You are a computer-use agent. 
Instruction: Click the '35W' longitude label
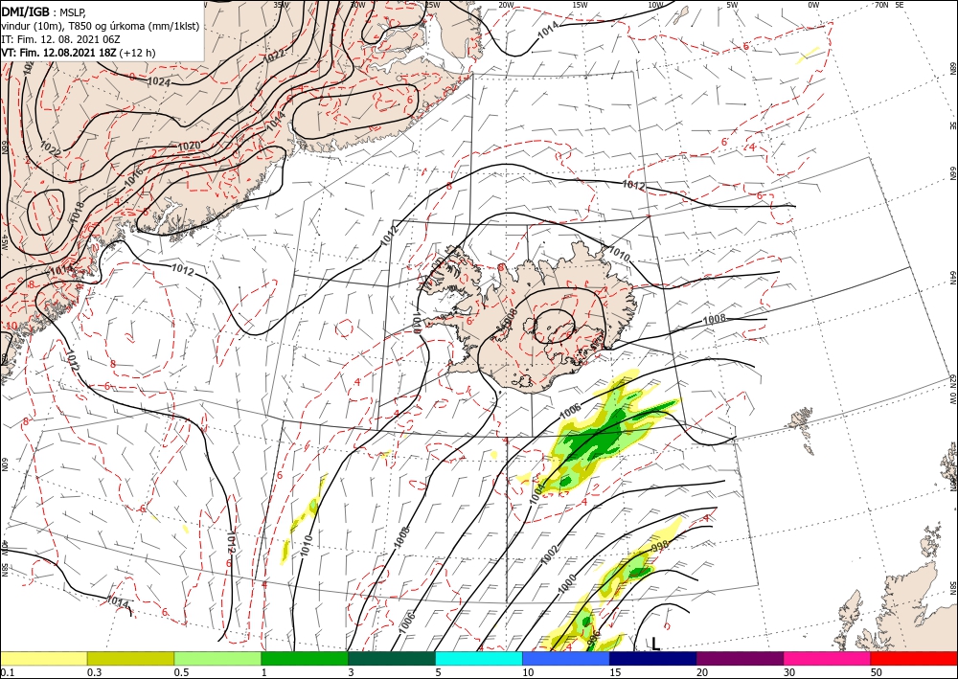coord(281,5)
